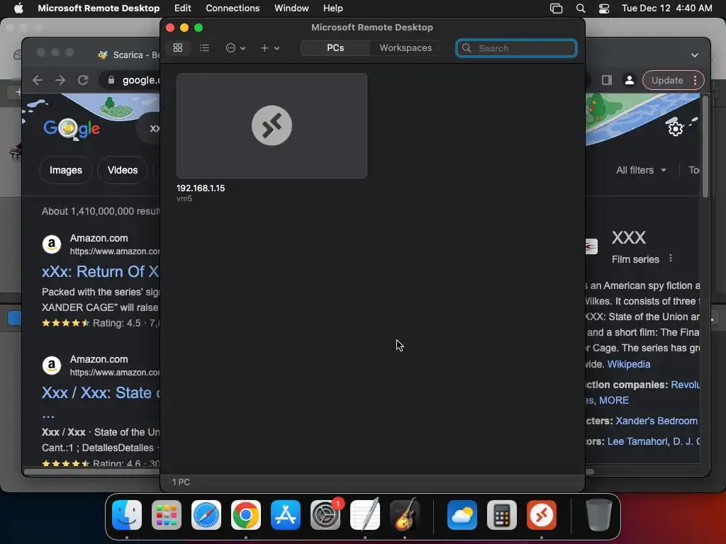Select the Workspaces tab
The width and height of the screenshot is (726, 544).
pyautogui.click(x=405, y=47)
